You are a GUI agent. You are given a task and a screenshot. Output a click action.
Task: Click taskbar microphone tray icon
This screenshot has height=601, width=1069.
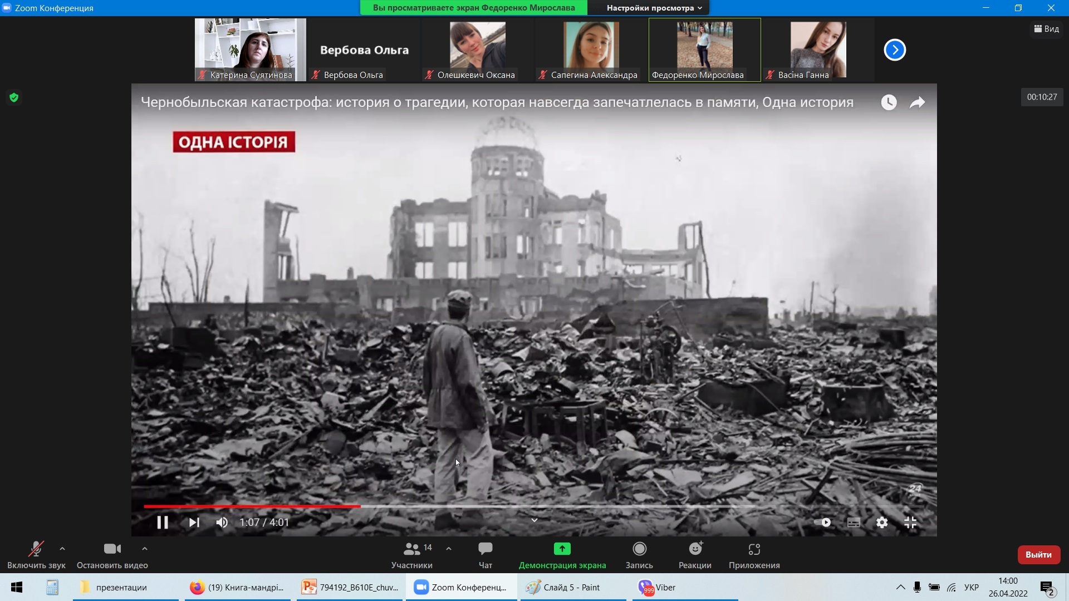pyautogui.click(x=917, y=587)
